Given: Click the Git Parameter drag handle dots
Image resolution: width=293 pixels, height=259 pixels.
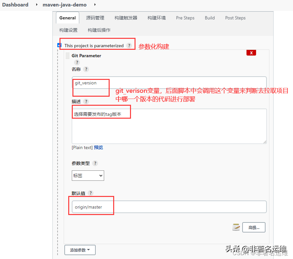Looking at the screenshot, I should coord(67,56).
